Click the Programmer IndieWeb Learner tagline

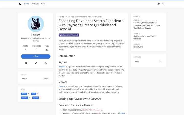(x=36, y=40)
